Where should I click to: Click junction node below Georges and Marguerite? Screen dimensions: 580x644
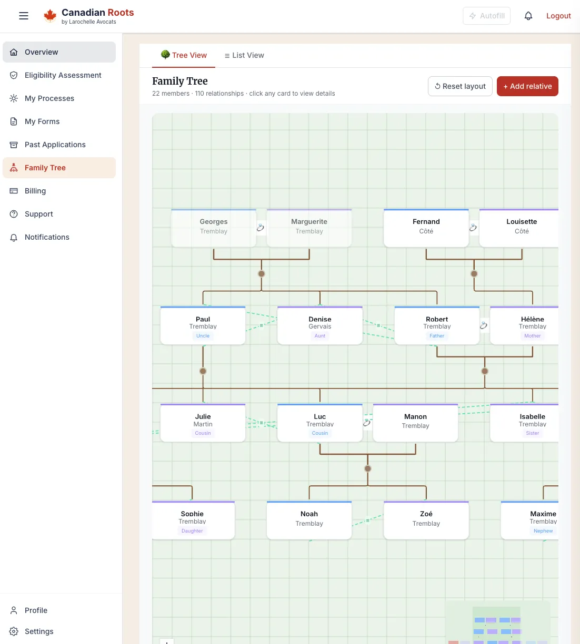(x=262, y=274)
